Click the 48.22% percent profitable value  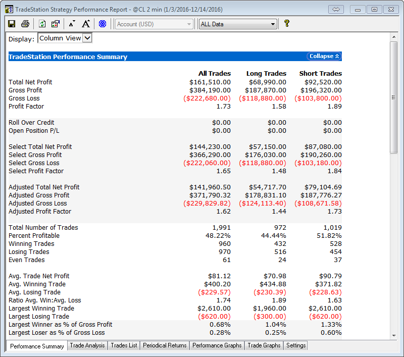point(218,236)
